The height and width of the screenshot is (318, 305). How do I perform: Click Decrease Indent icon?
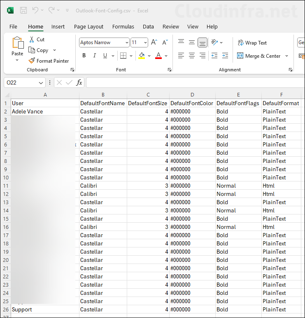[214, 55]
